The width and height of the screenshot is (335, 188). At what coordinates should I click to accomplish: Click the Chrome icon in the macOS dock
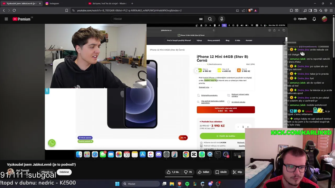click(x=186, y=155)
